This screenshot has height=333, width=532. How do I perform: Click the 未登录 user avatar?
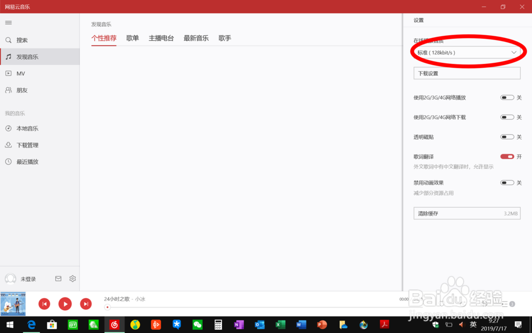(11, 279)
